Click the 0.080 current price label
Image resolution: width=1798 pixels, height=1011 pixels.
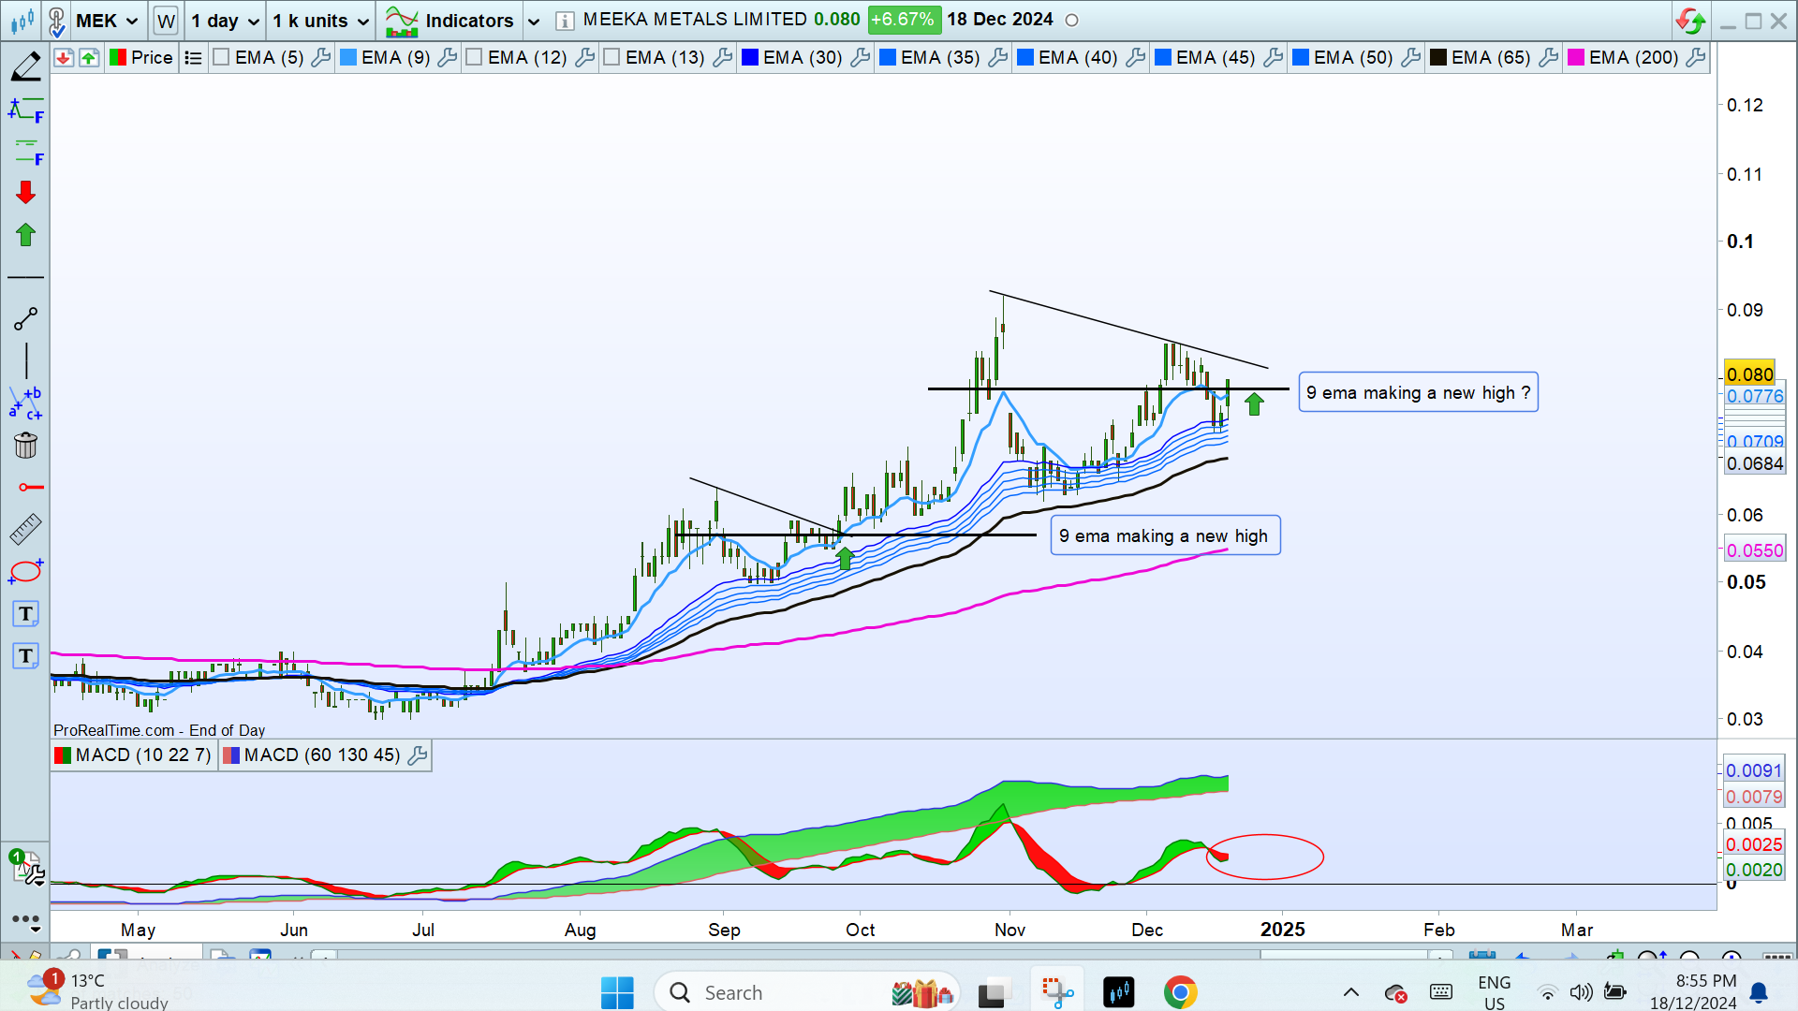pos(1749,374)
